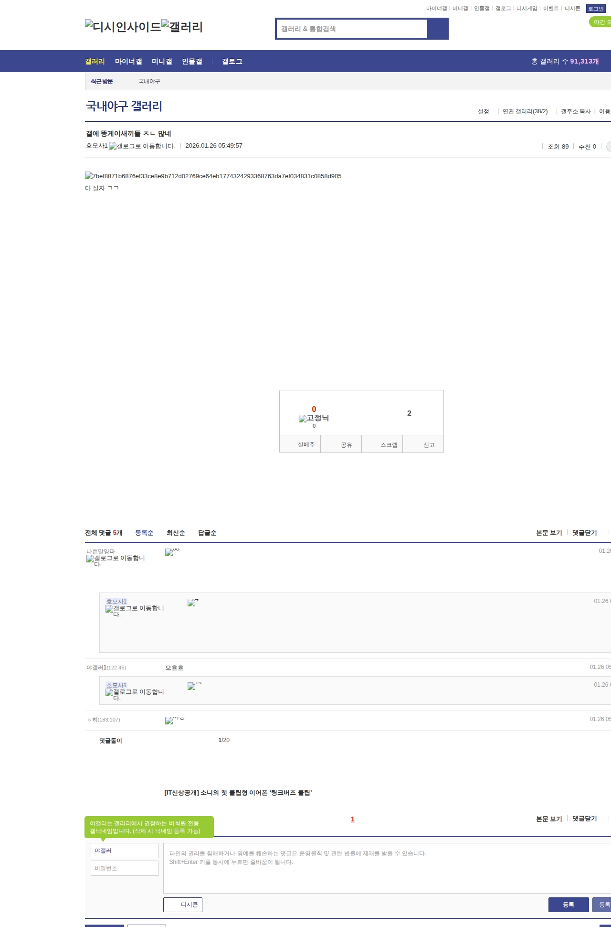
Task: Click 갤주소 복사 link
Action: [x=576, y=111]
